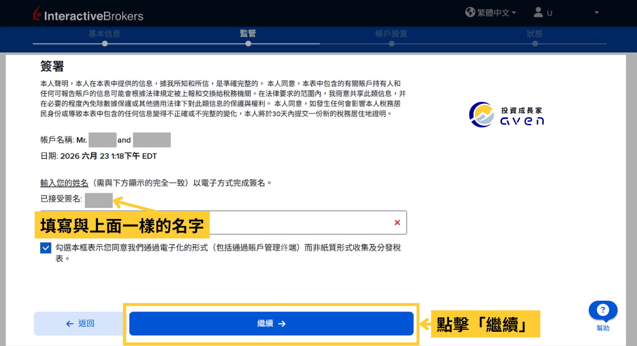Click the 返回 back button

click(x=80, y=324)
